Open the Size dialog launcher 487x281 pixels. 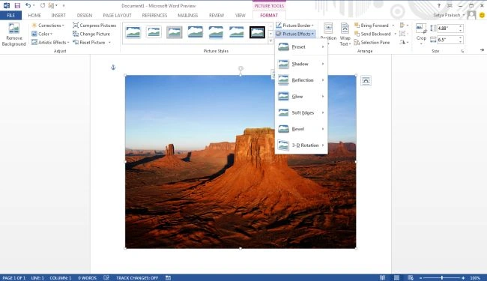point(462,51)
